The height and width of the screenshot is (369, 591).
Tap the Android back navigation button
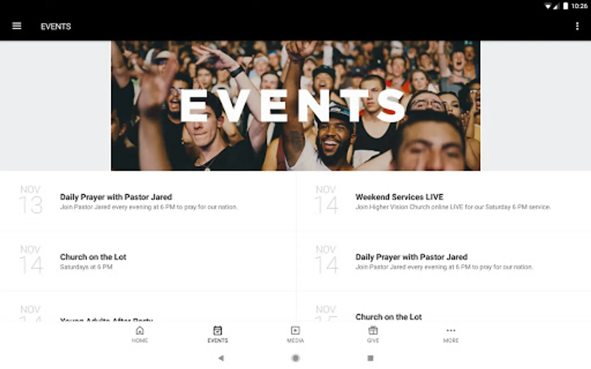click(221, 358)
